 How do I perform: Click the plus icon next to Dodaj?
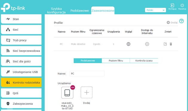point(168,23)
